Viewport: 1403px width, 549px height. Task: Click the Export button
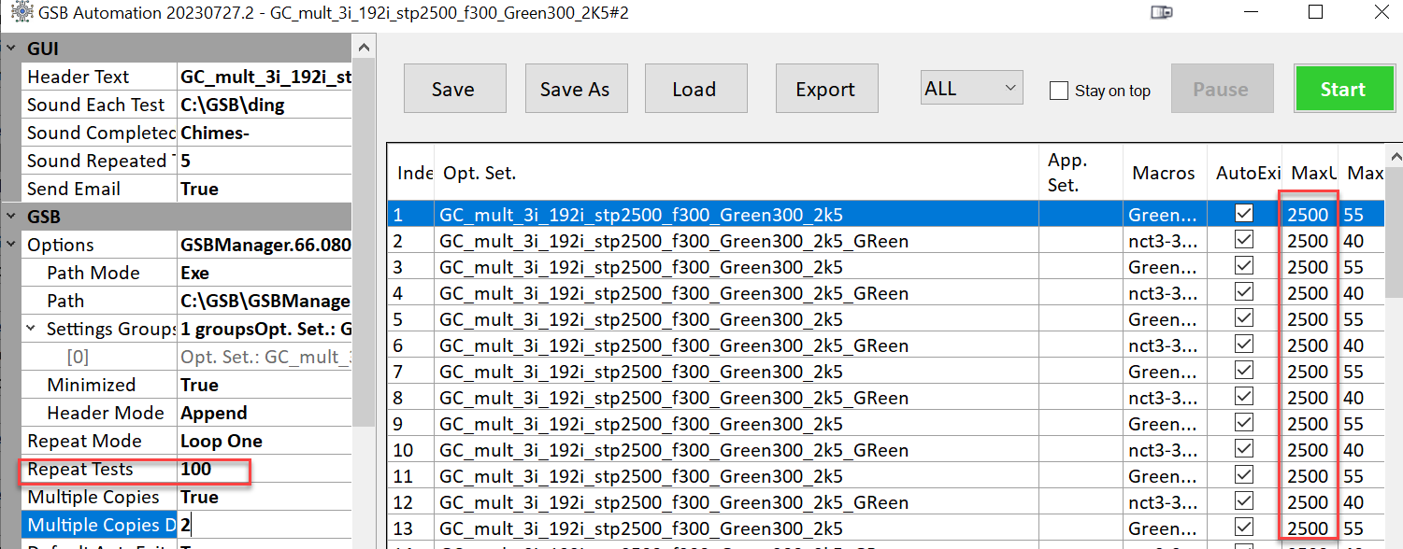click(x=825, y=89)
